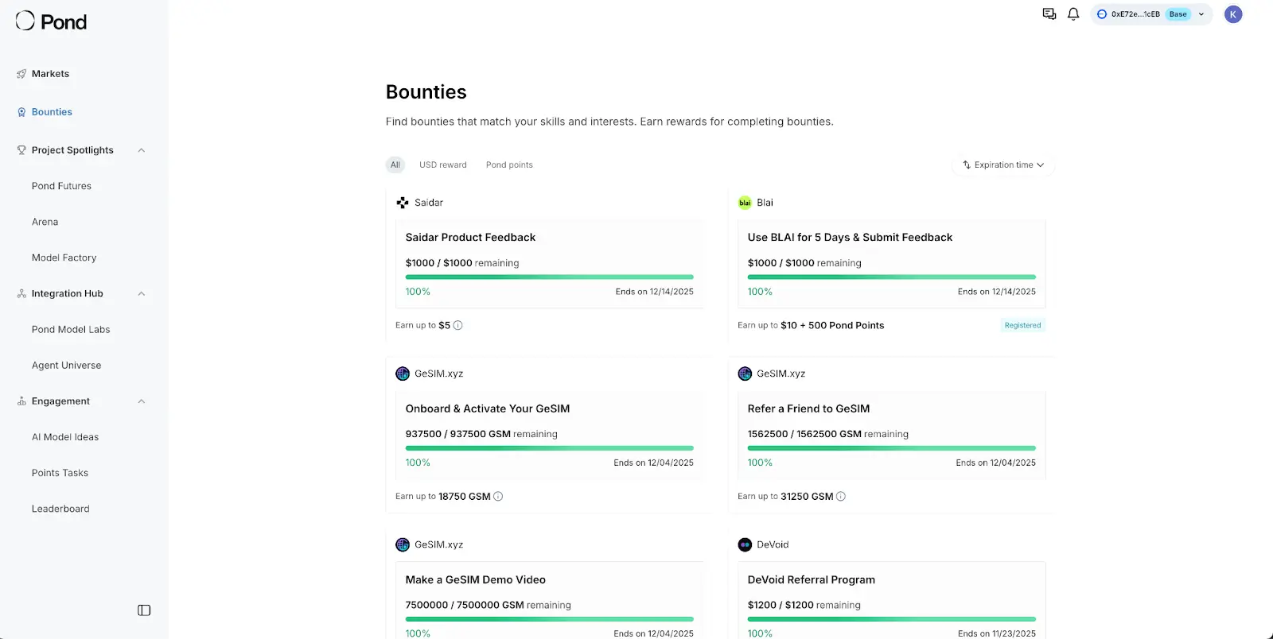This screenshot has width=1273, height=639.
Task: Click Saidar Product Feedback progress bar
Action: click(549, 277)
